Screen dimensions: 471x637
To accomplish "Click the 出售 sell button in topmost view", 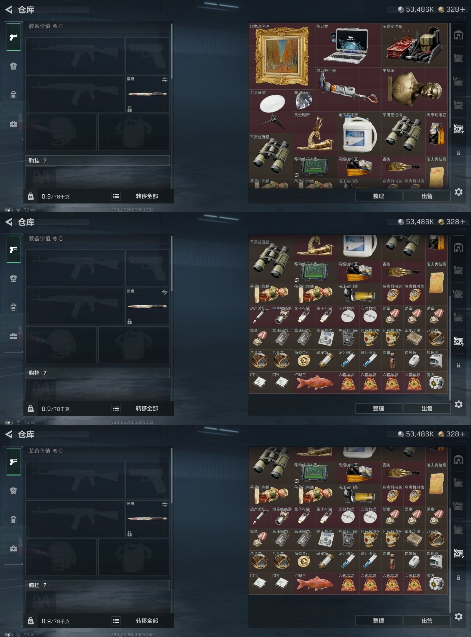I will click(427, 196).
